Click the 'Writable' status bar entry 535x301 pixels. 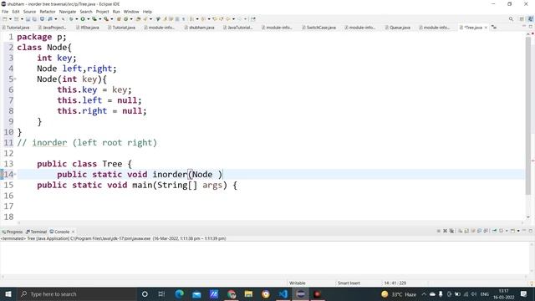[x=298, y=283]
